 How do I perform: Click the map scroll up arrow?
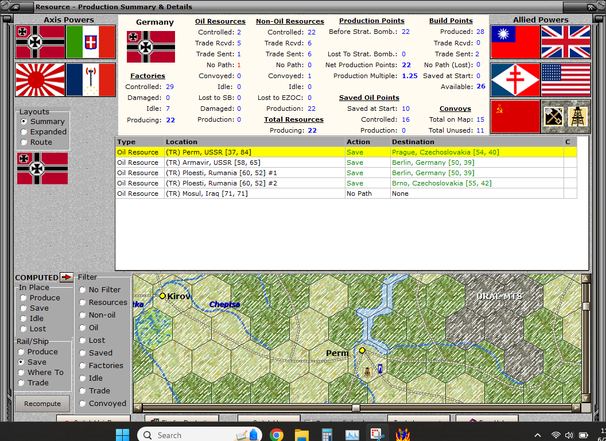click(586, 278)
